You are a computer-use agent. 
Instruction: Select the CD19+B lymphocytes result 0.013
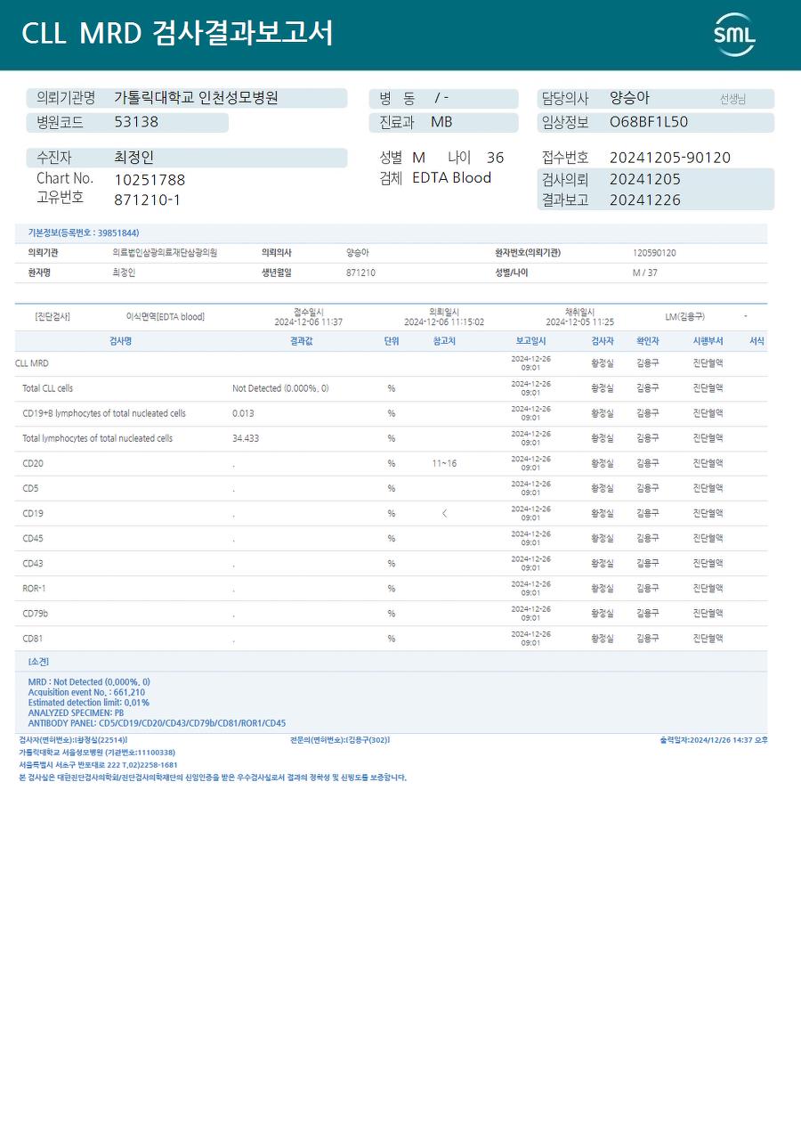point(243,413)
